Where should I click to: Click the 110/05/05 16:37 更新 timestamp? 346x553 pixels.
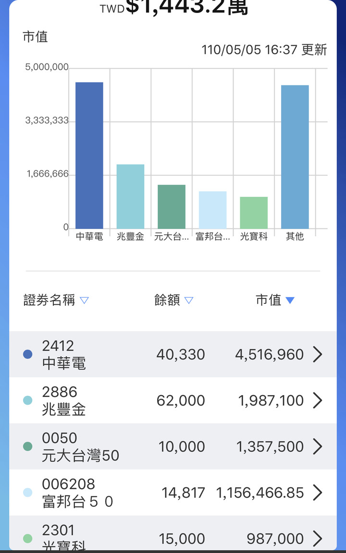pyautogui.click(x=264, y=50)
